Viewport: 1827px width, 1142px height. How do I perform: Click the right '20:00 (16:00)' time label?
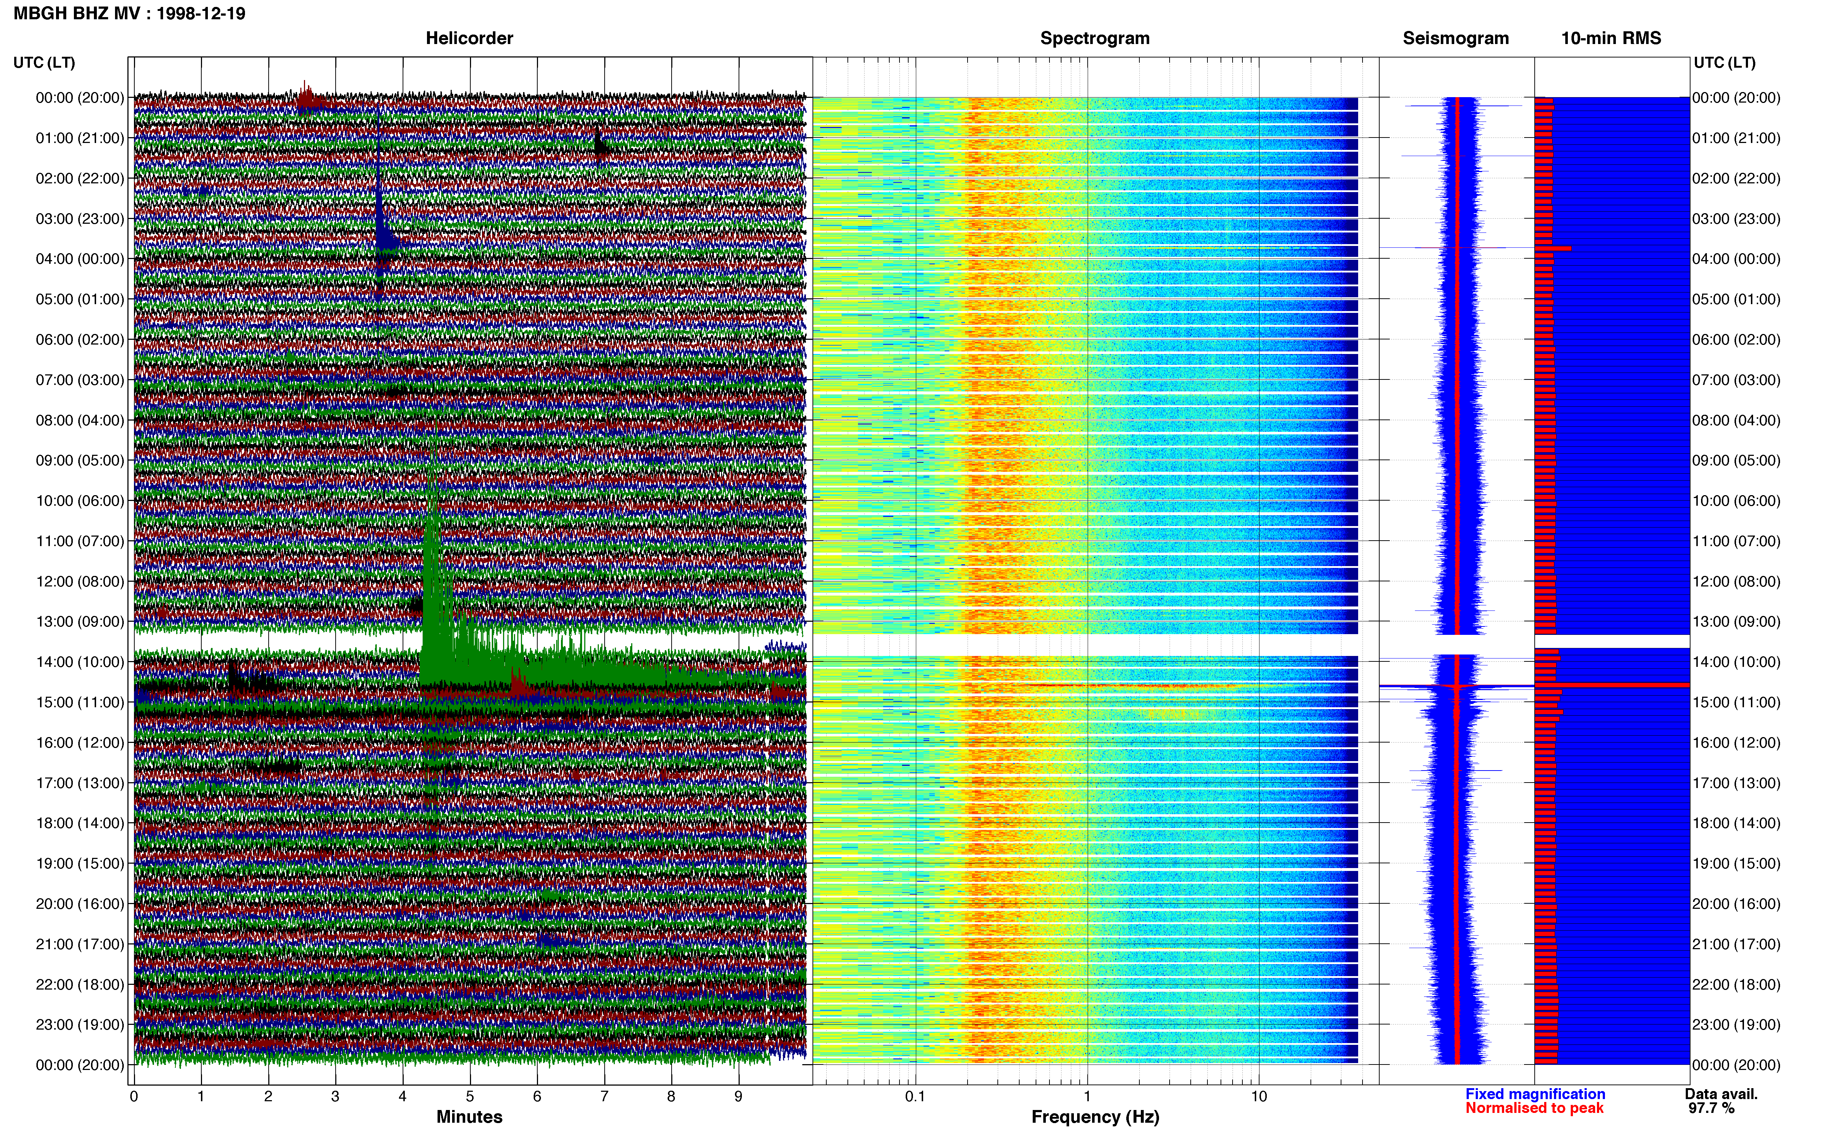click(x=1736, y=904)
